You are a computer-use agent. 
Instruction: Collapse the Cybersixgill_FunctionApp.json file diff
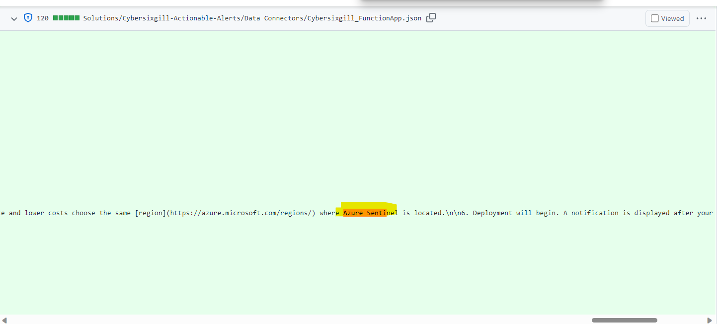click(14, 18)
